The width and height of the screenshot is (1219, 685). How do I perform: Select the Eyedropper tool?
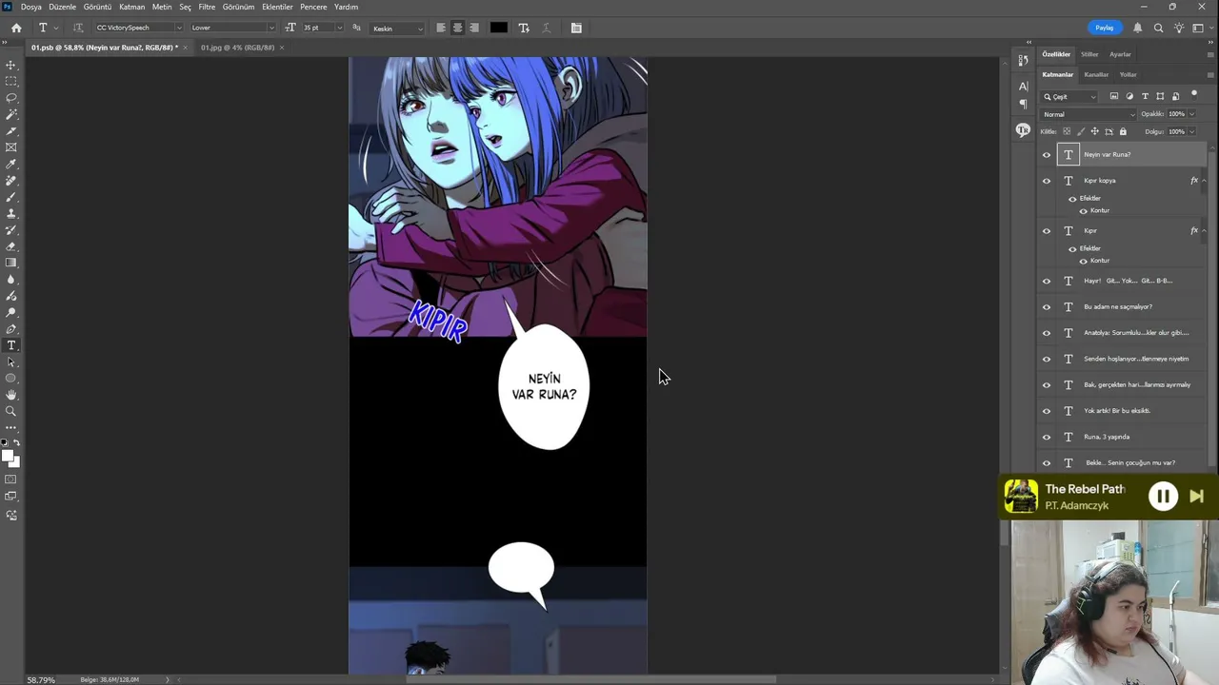[x=11, y=164]
